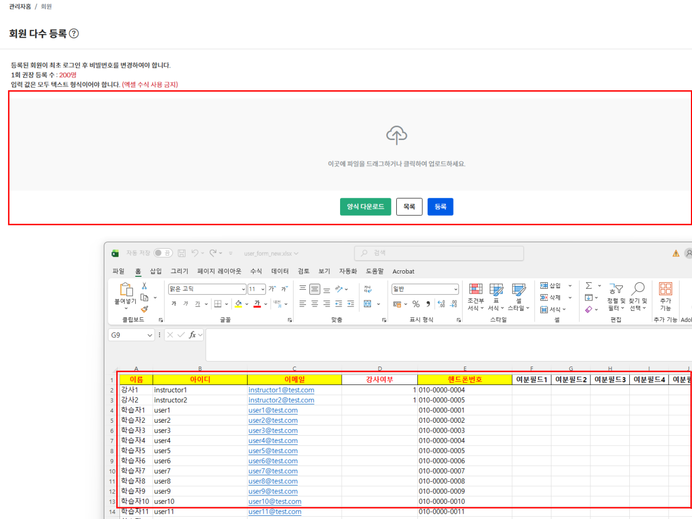
Task: Toggle underline 가 formatting button
Action: 197,304
